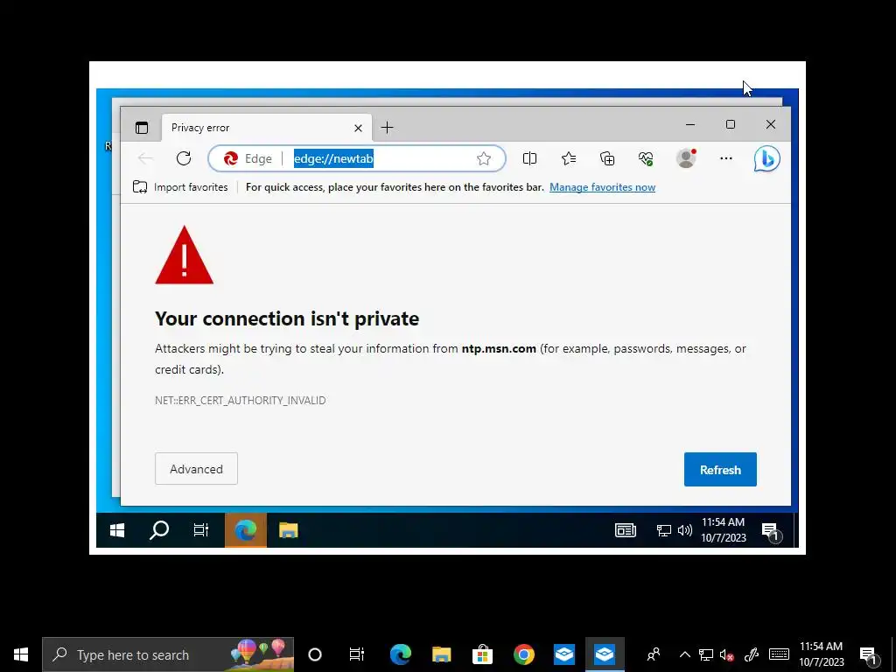Open Settings and more ellipsis menu
This screenshot has height=672, width=896.
[x=726, y=158]
